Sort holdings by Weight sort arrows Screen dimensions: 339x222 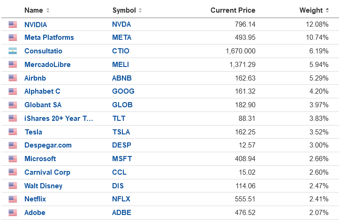(328, 10)
